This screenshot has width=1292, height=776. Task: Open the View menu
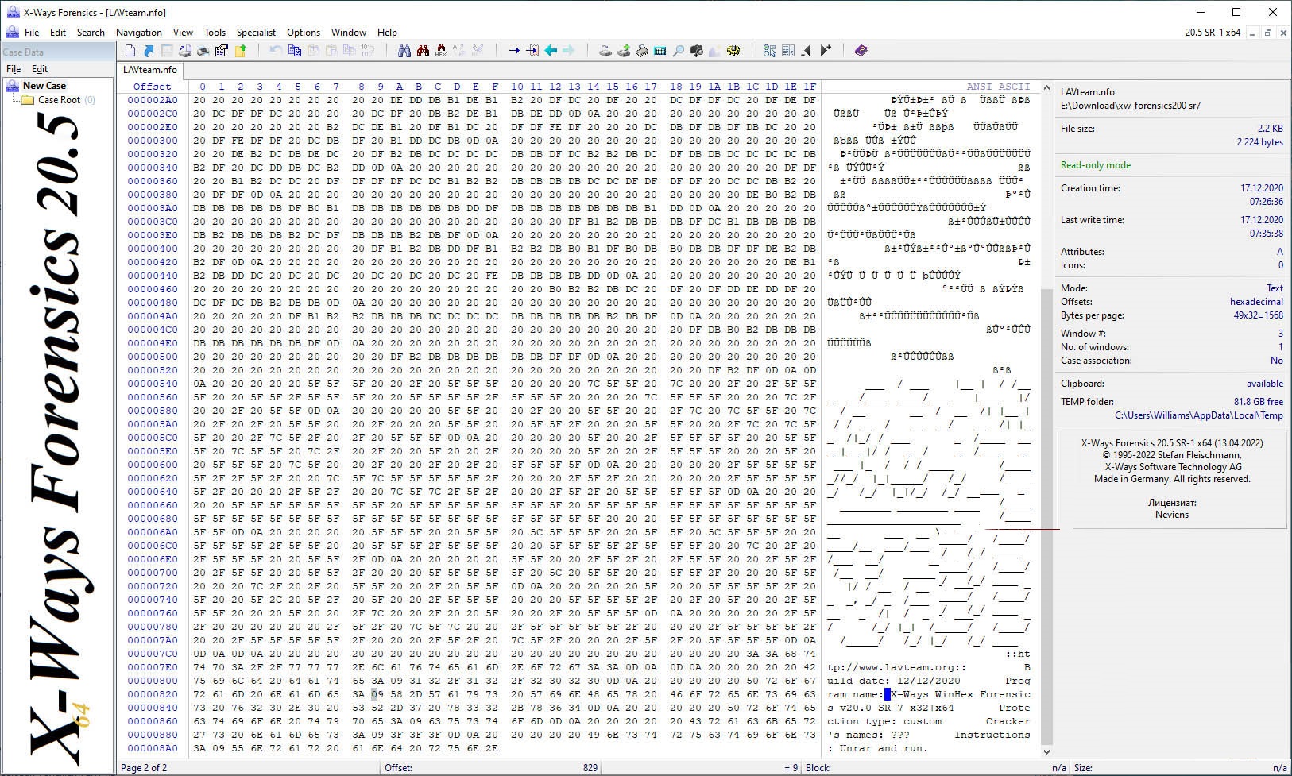(183, 33)
